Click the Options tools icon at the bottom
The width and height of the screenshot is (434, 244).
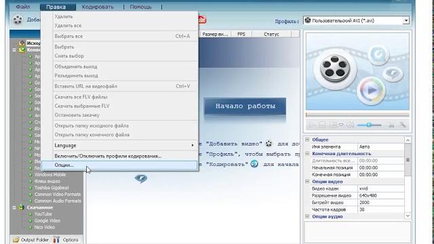(56, 239)
